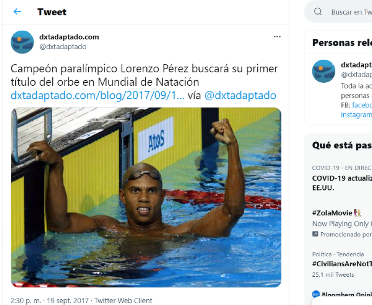Click the dxtadaptado avatar on the tweet
The width and height of the screenshot is (372, 305).
click(x=22, y=42)
